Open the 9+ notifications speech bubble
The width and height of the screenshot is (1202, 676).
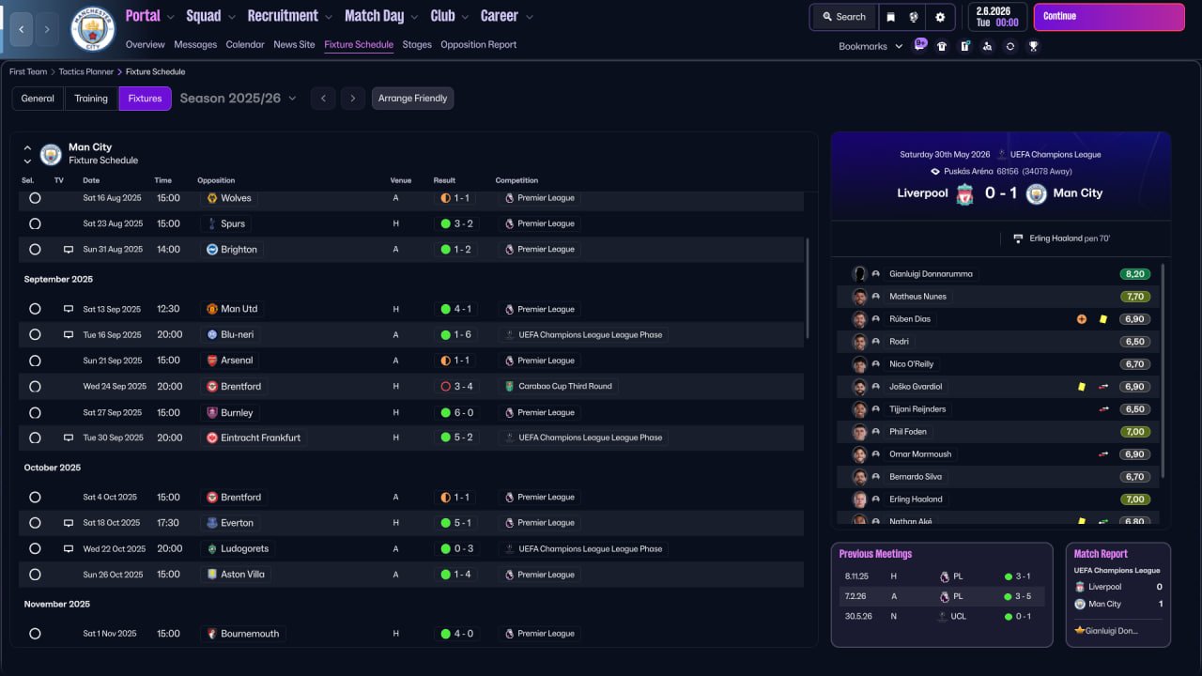coord(920,44)
